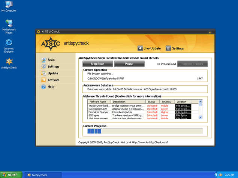Click the Current Progress bar
This screenshot has width=238, height=178.
pos(145,131)
